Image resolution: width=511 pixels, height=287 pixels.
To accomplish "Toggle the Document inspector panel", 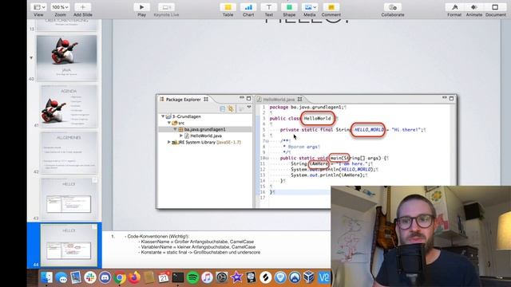I will [495, 7].
